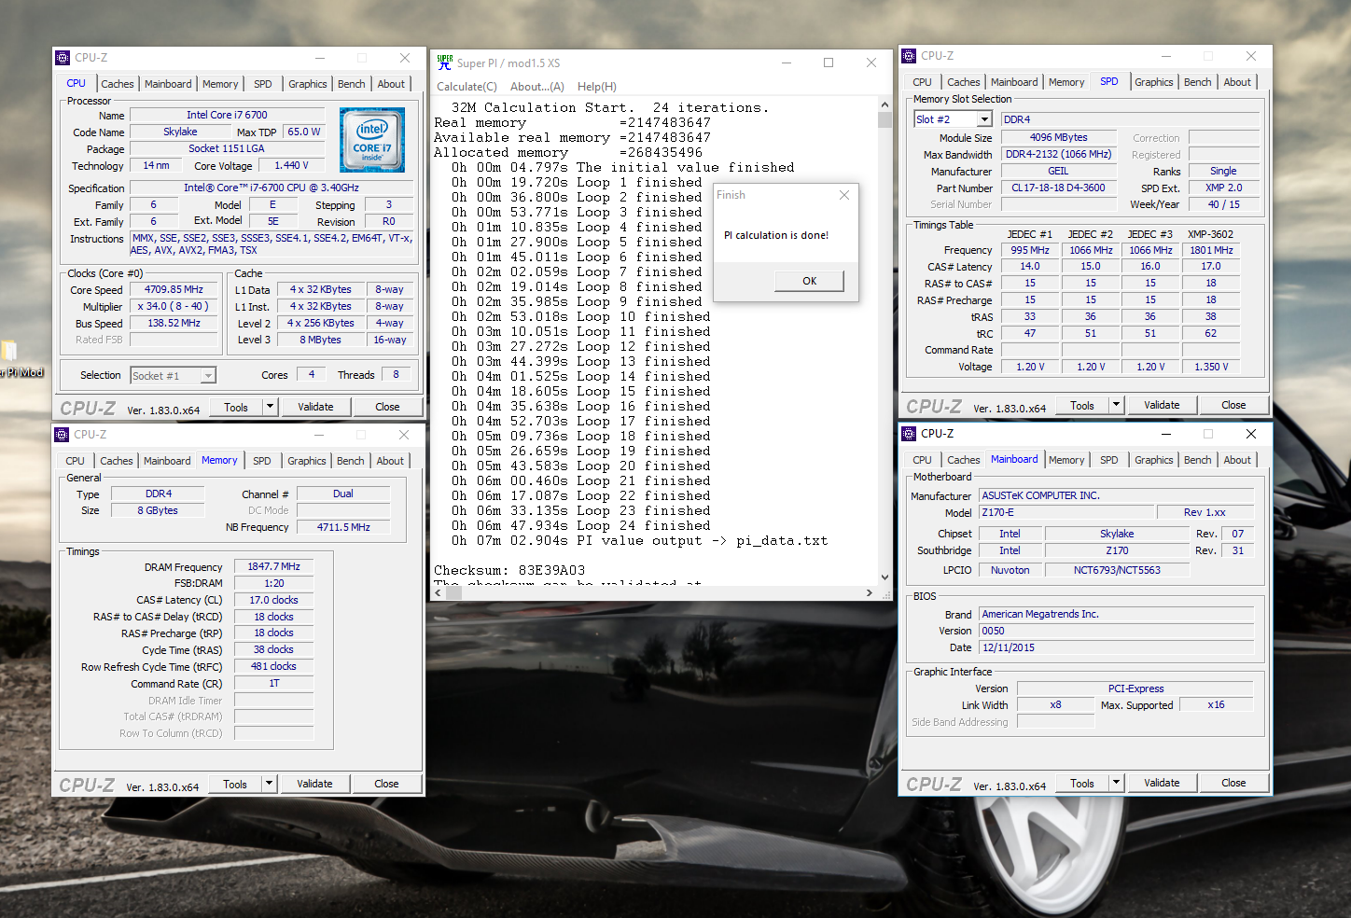Click the Max Bandwidth DDR4-2132 (1066 MHz) field
This screenshot has width=1351, height=918.
1058,154
